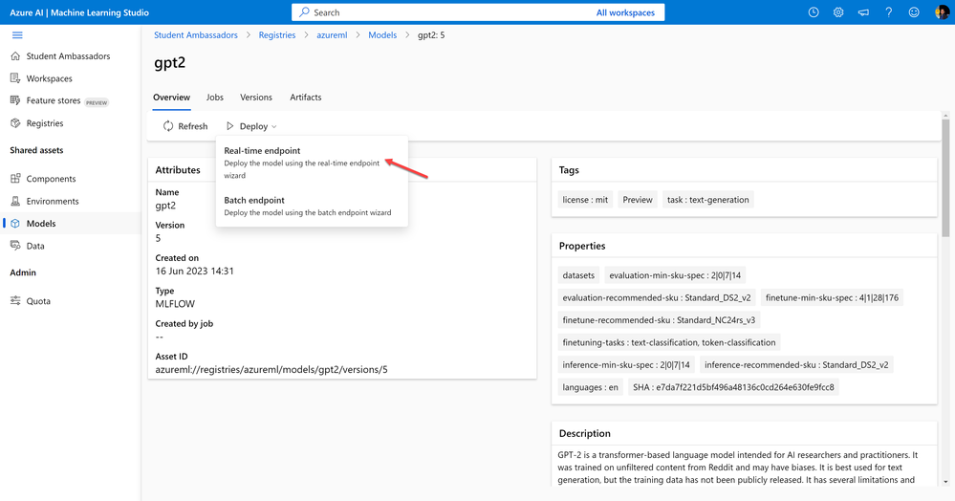Open the user profile avatar
This screenshot has width=955, height=501.
pyautogui.click(x=942, y=12)
